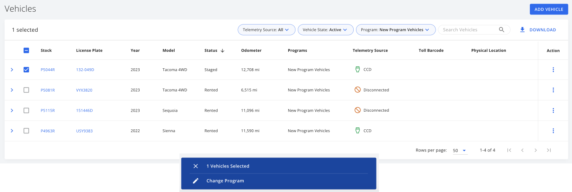
Task: Sort by Model column header
Action: (169, 51)
